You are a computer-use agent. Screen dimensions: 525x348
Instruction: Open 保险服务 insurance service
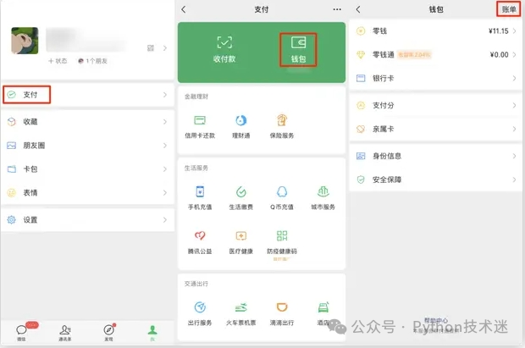tap(282, 127)
